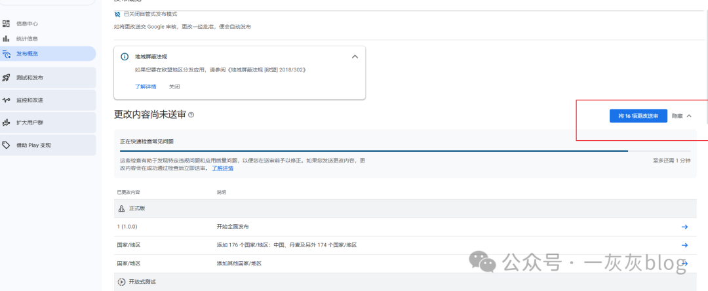Expand the 借助 Play 变现 sidebar section
Image resolution: width=708 pixels, height=291 pixels.
(x=48, y=145)
